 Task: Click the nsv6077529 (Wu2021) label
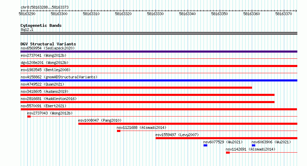(x=223, y=142)
